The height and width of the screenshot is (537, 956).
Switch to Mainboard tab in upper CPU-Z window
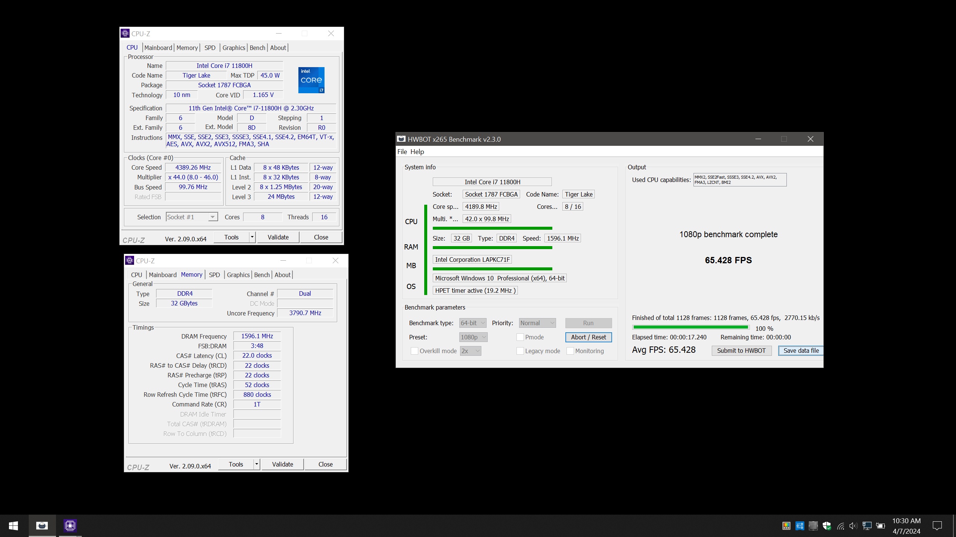point(158,48)
